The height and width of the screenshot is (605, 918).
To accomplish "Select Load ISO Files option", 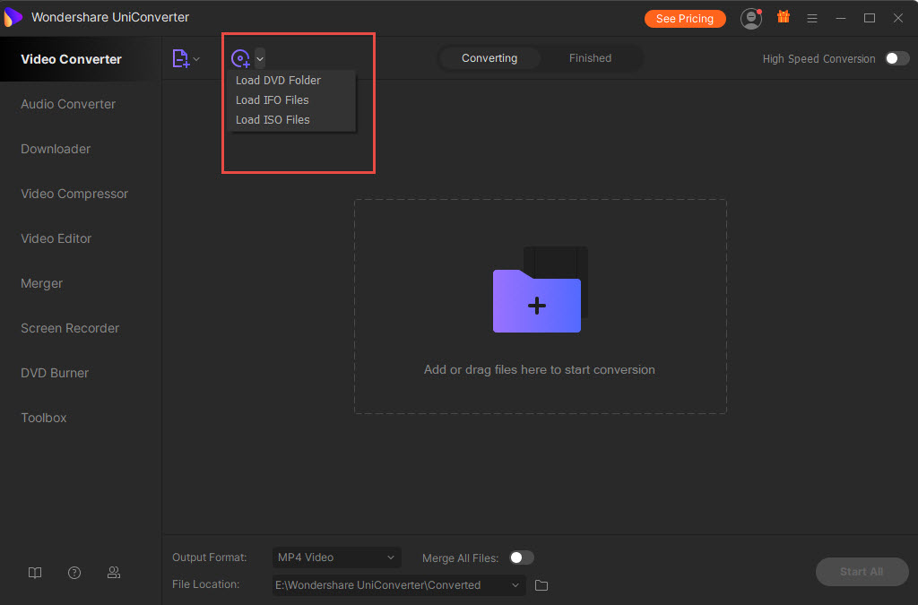I will (273, 120).
